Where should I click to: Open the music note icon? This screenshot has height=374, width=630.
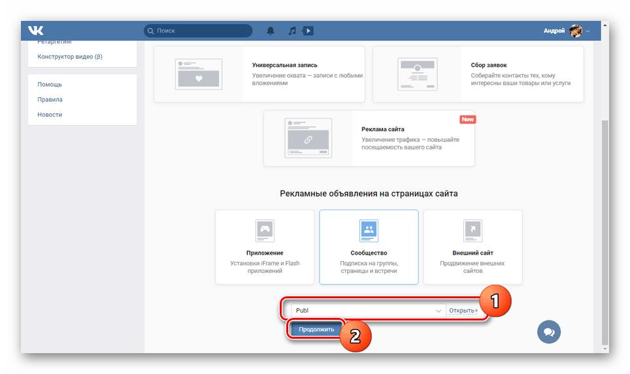coord(292,31)
